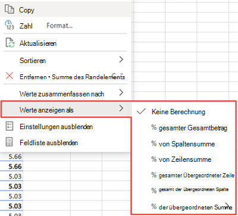Screen dimensions: 238x216
Task: Select the bold 5.66 cell
Action: coord(11,167)
